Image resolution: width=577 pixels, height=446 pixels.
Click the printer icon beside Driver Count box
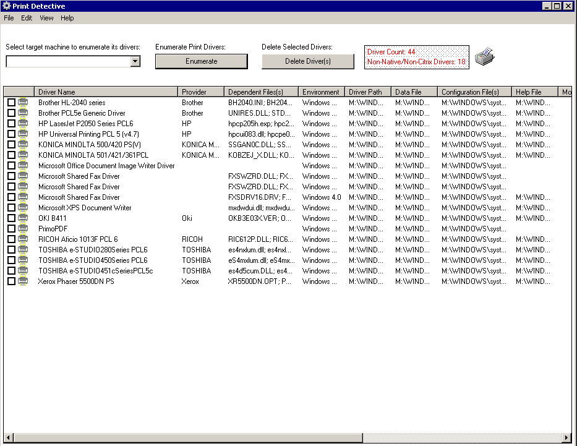[x=484, y=57]
